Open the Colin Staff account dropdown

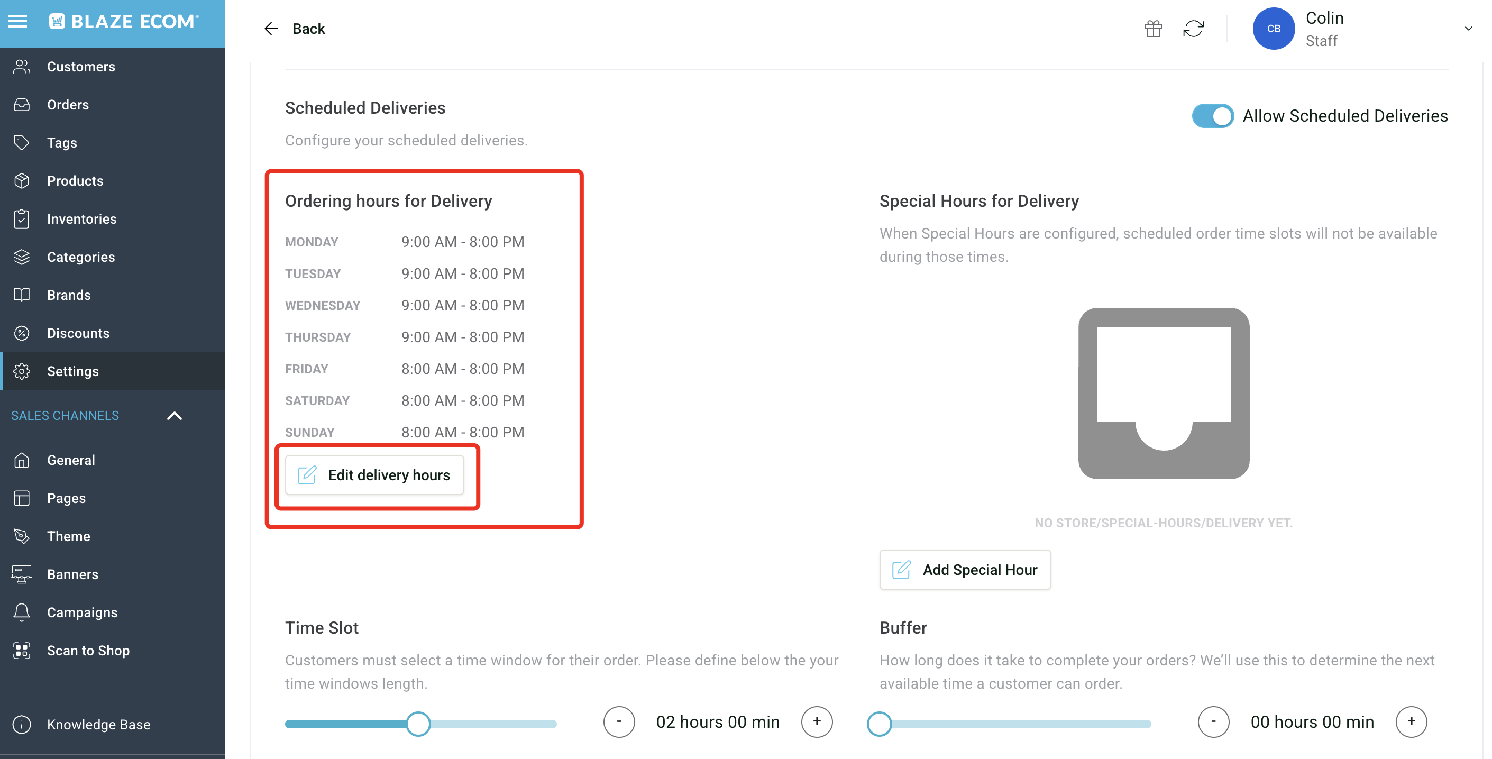(x=1468, y=29)
